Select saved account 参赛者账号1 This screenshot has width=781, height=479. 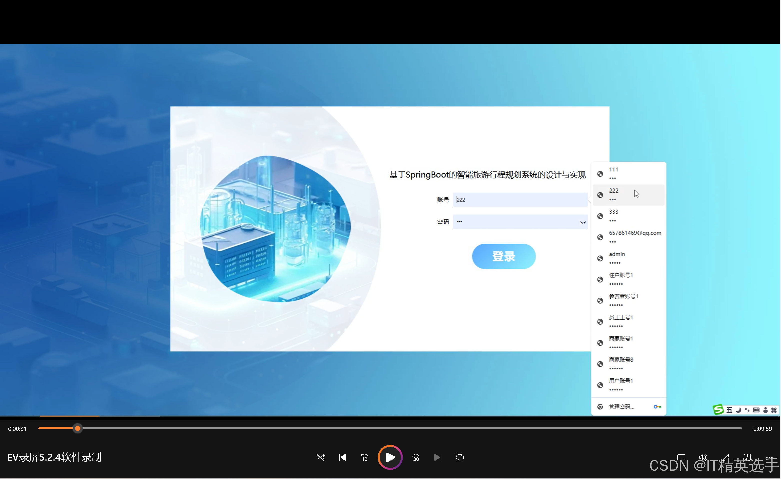pos(629,300)
